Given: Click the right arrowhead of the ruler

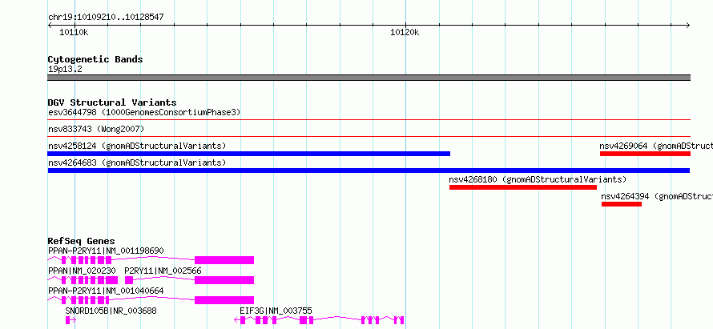Looking at the screenshot, I should (687, 26).
